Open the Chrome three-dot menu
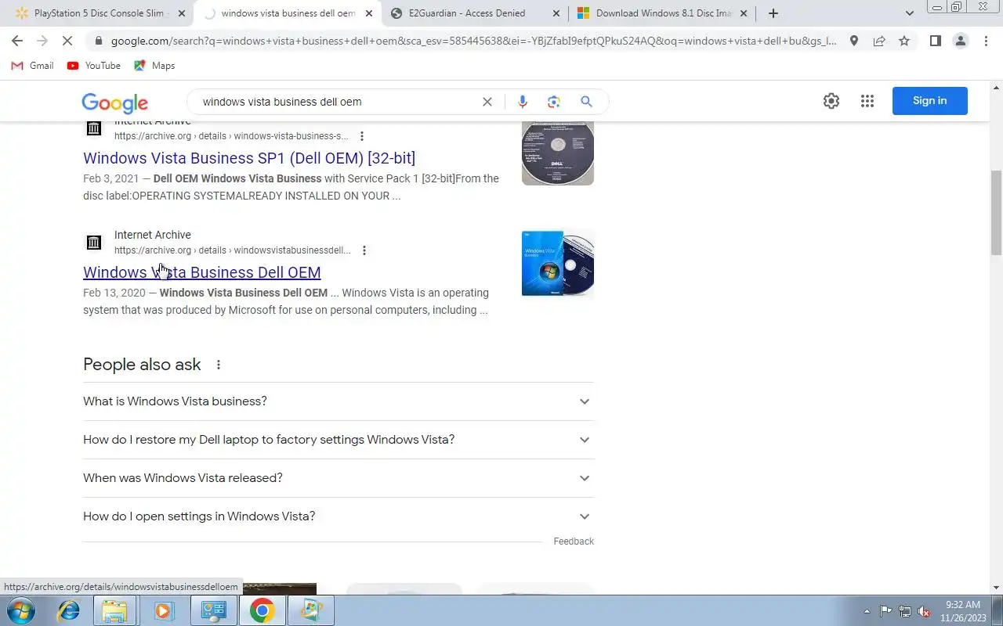 click(985, 41)
